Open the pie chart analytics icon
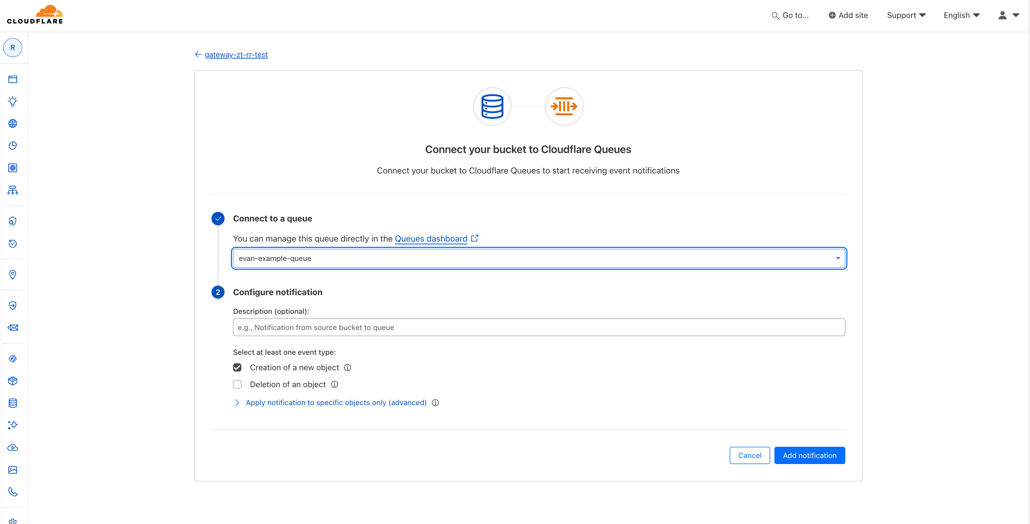Screen dimensions: 1030x524 click(13, 146)
